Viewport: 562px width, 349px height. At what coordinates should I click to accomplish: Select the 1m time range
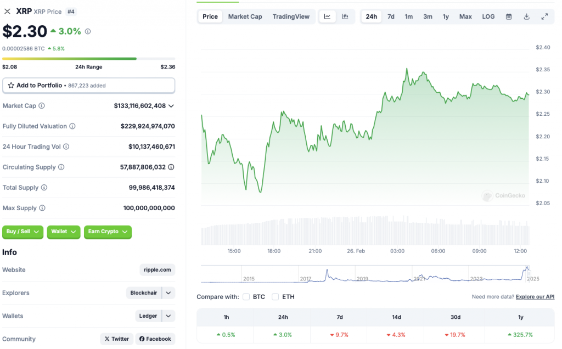[x=408, y=16]
